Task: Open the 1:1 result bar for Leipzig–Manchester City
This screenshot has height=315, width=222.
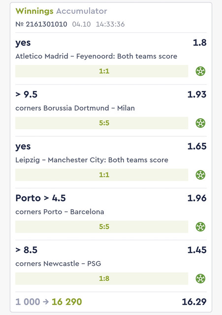Action: click(102, 175)
